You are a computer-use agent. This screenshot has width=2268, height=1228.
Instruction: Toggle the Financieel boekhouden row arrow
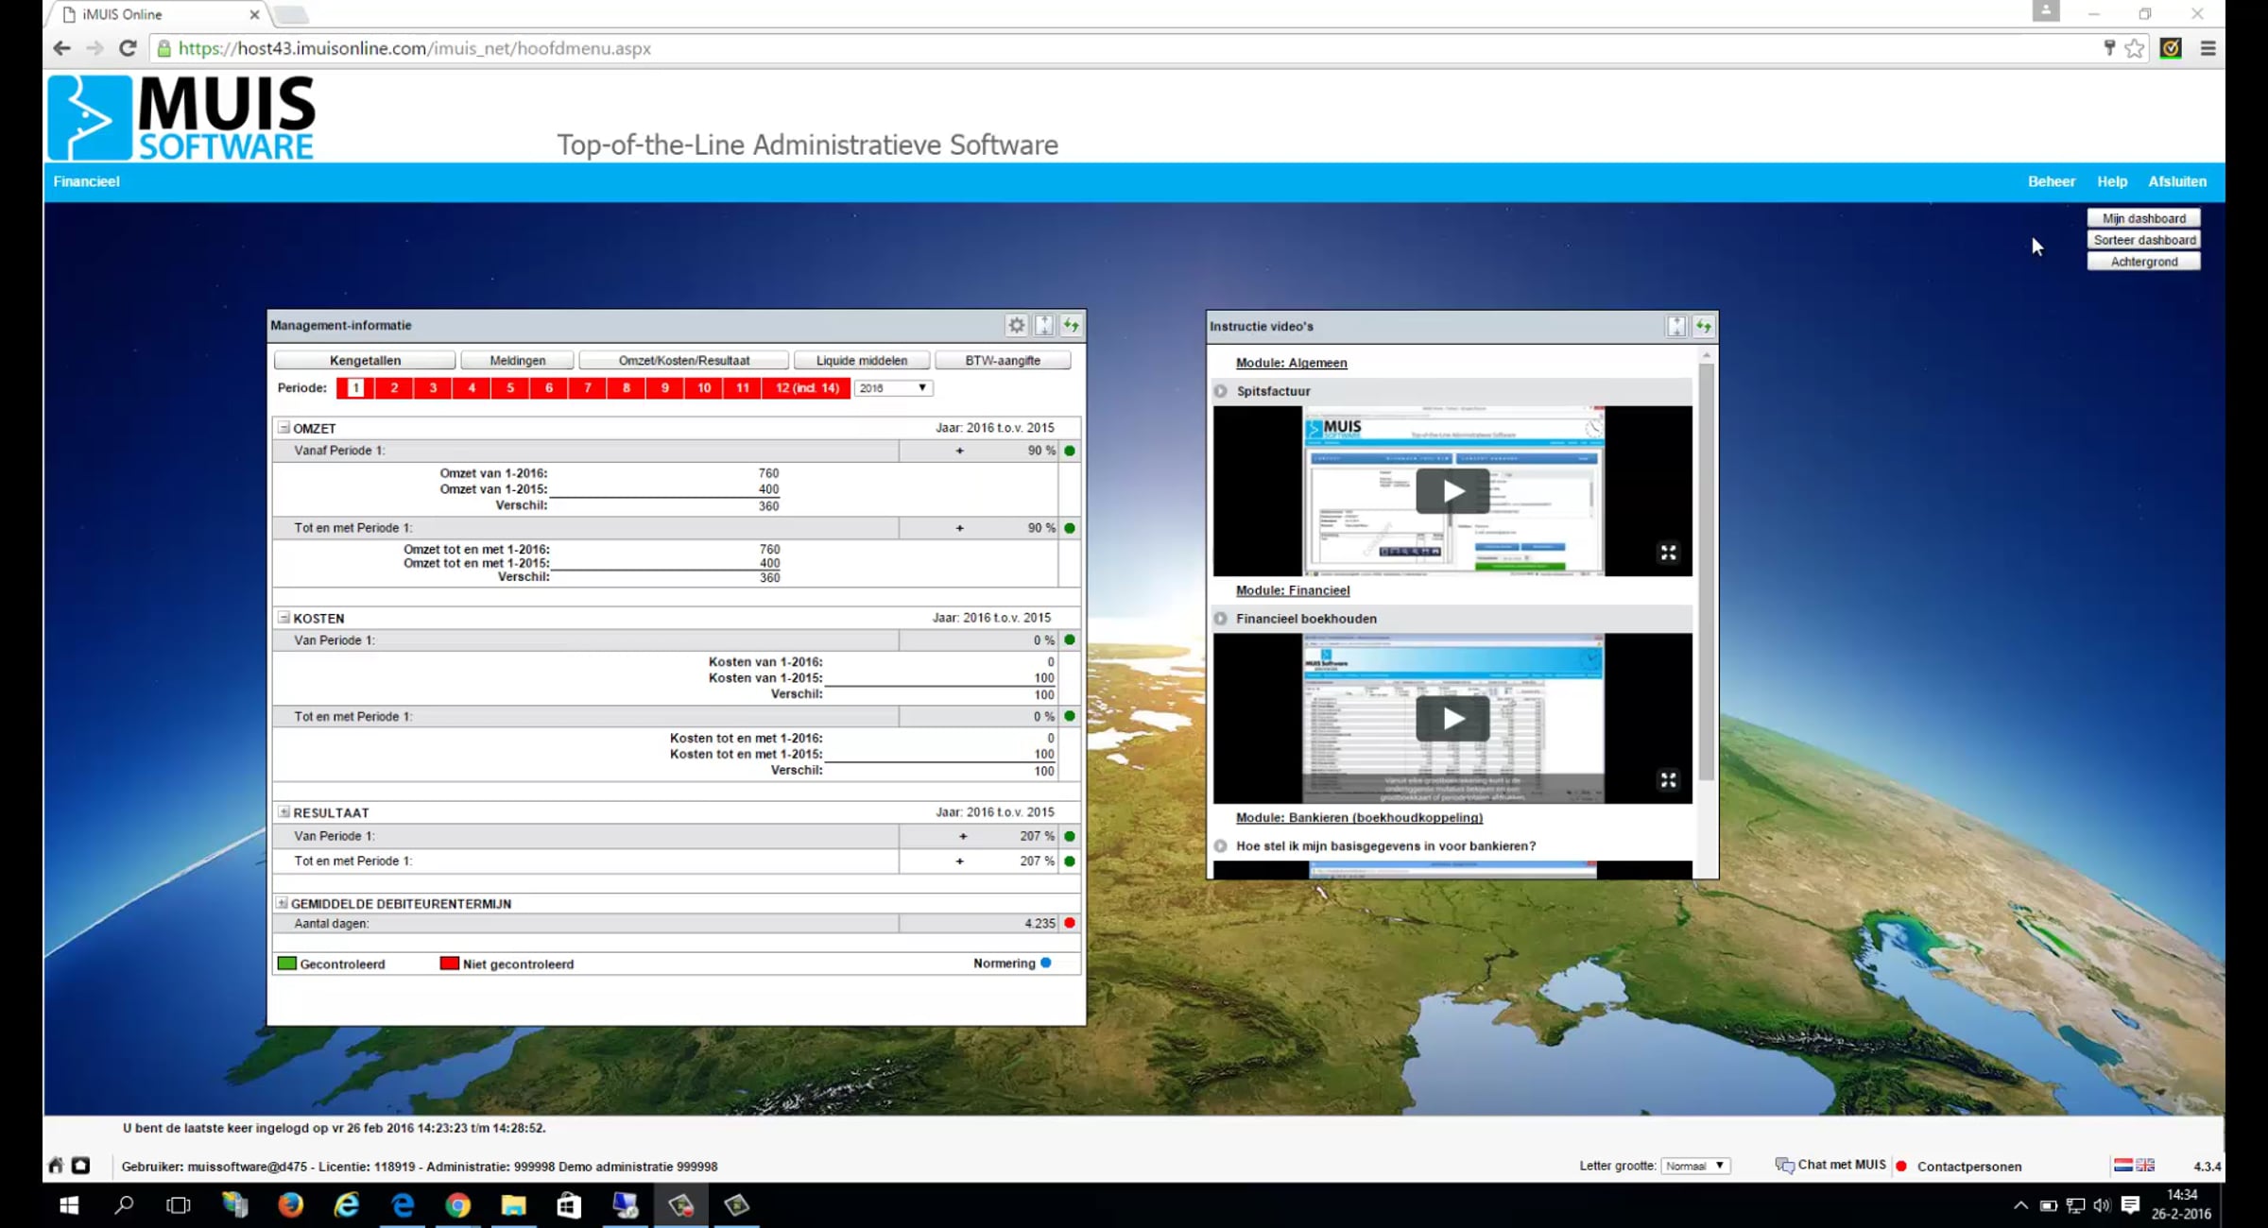(x=1221, y=619)
